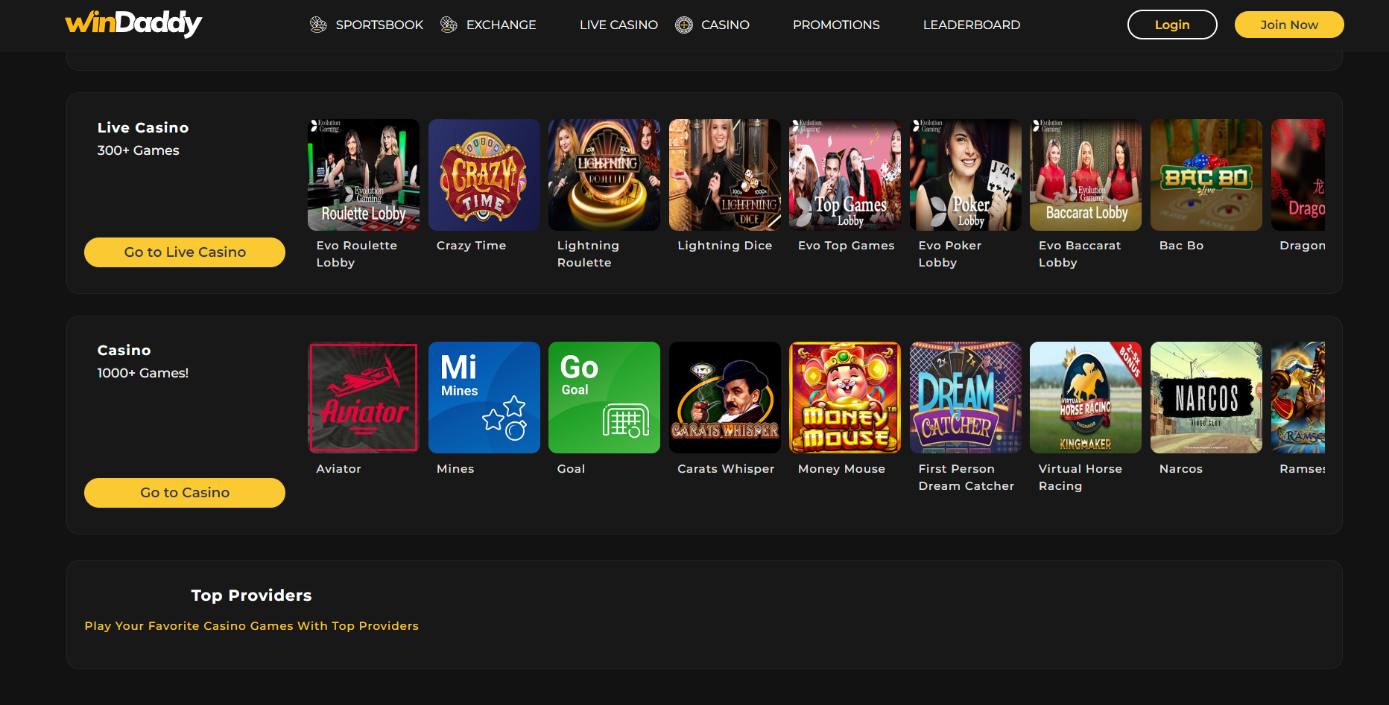Open the Casino nav item
This screenshot has width=1389, height=705.
[725, 25]
